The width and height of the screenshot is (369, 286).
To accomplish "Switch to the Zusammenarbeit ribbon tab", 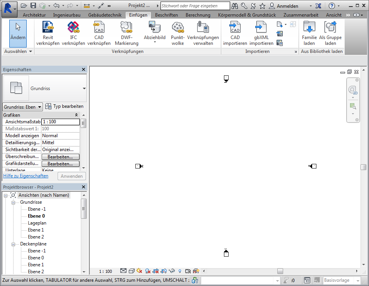I will (301, 15).
